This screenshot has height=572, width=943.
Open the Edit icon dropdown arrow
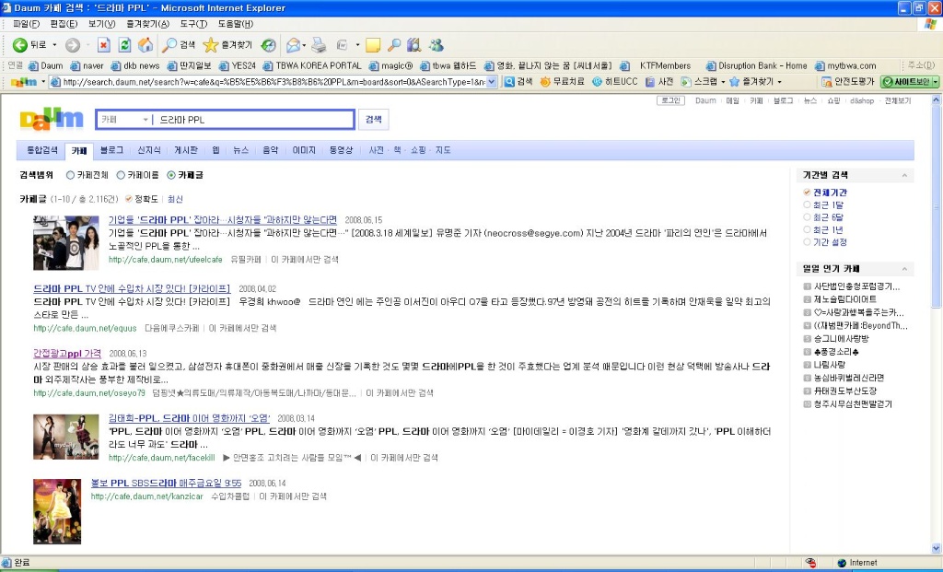point(357,45)
